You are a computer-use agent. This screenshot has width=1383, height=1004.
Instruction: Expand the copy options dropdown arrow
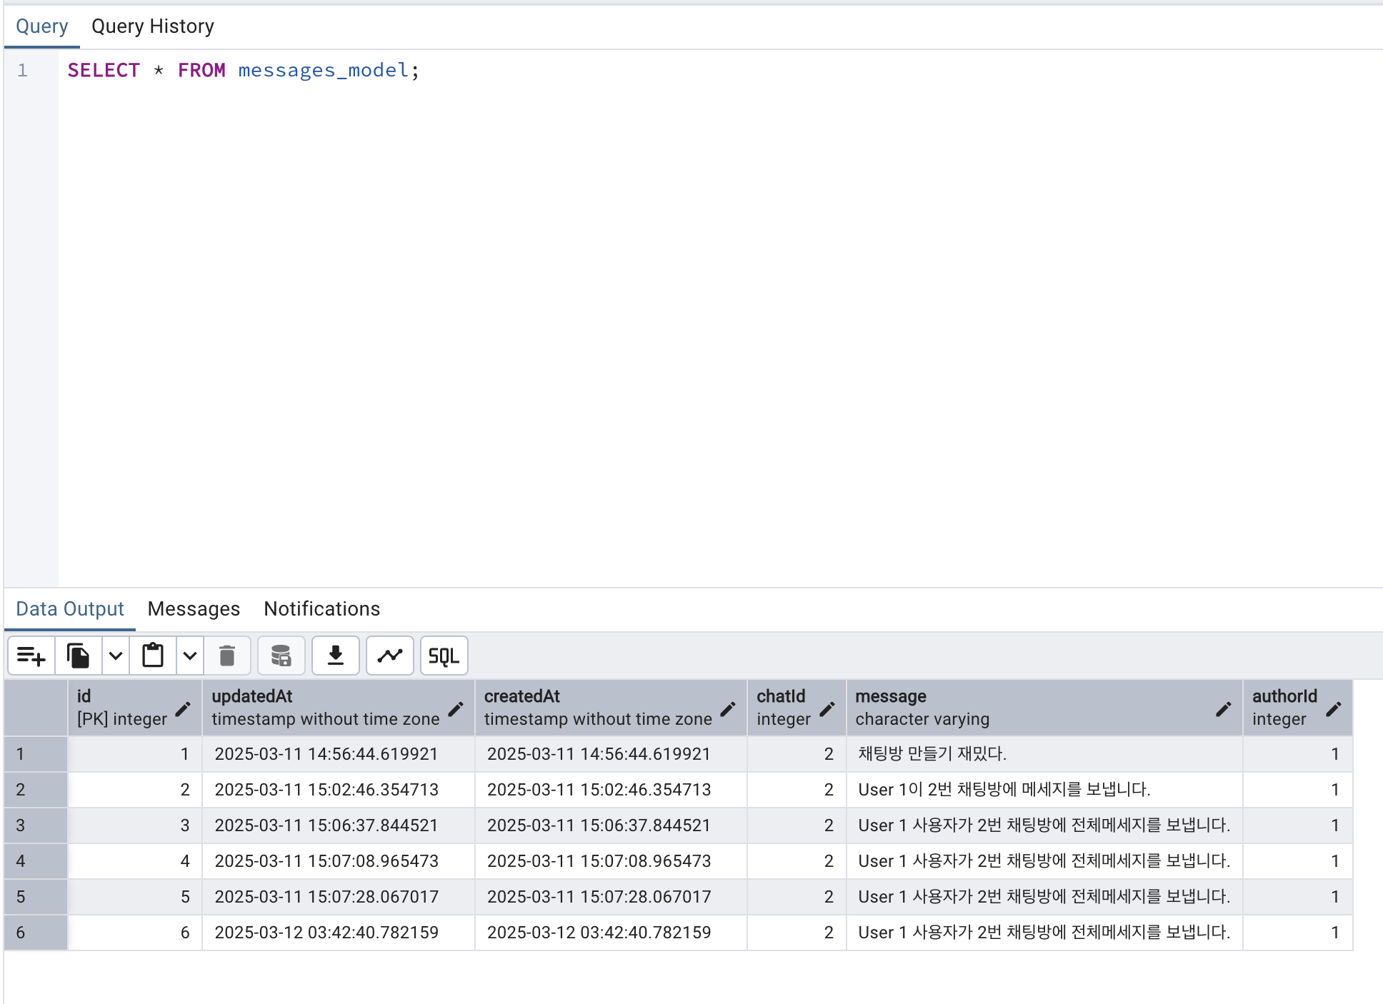click(x=116, y=656)
